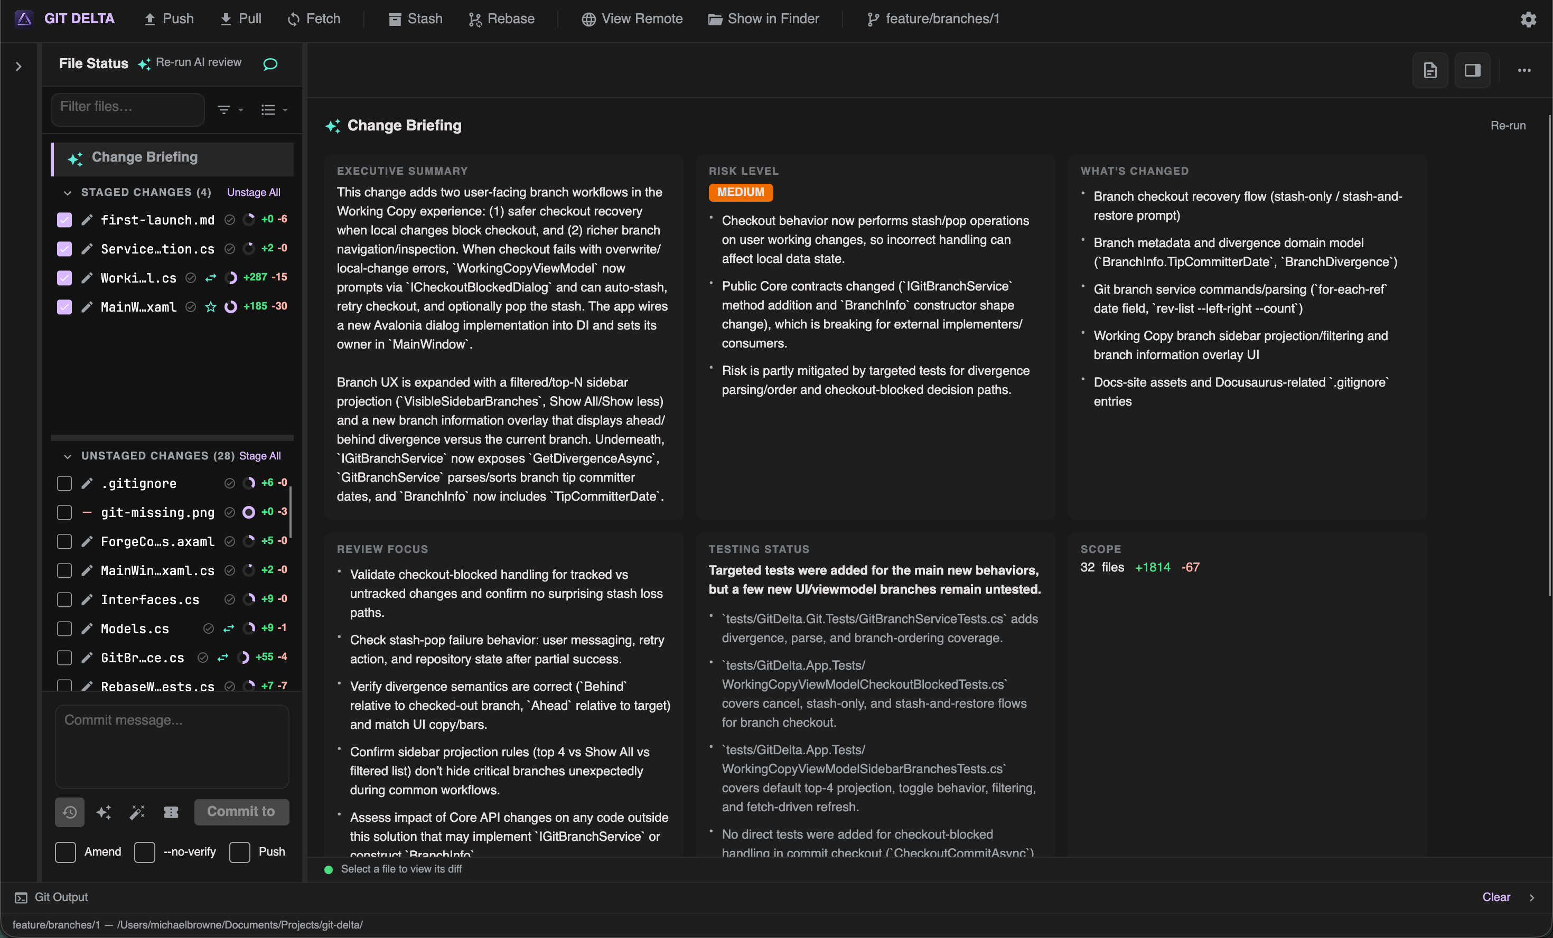This screenshot has height=938, width=1553.
Task: Click the swap arrows icon on Models.cs row
Action: (x=229, y=629)
